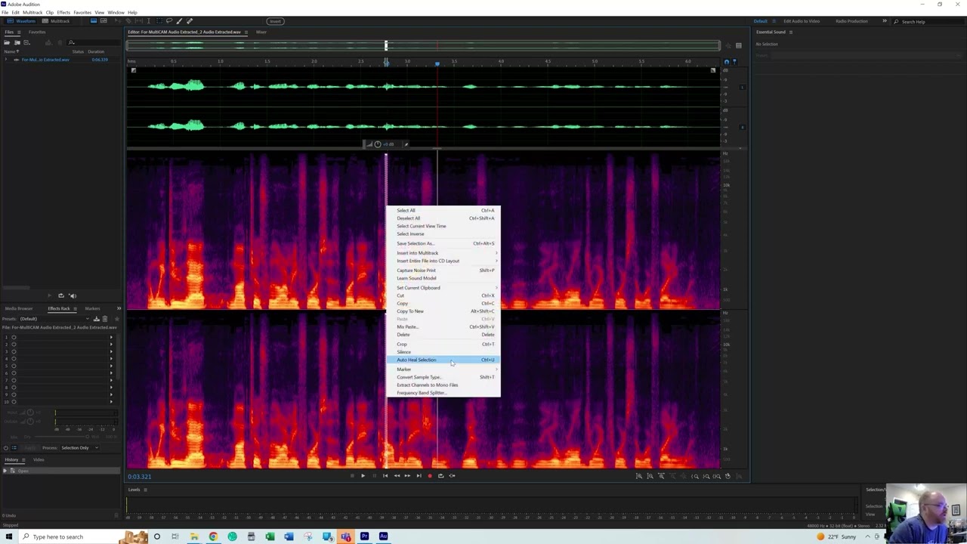Select the Lasso Selection tool

(x=168, y=21)
